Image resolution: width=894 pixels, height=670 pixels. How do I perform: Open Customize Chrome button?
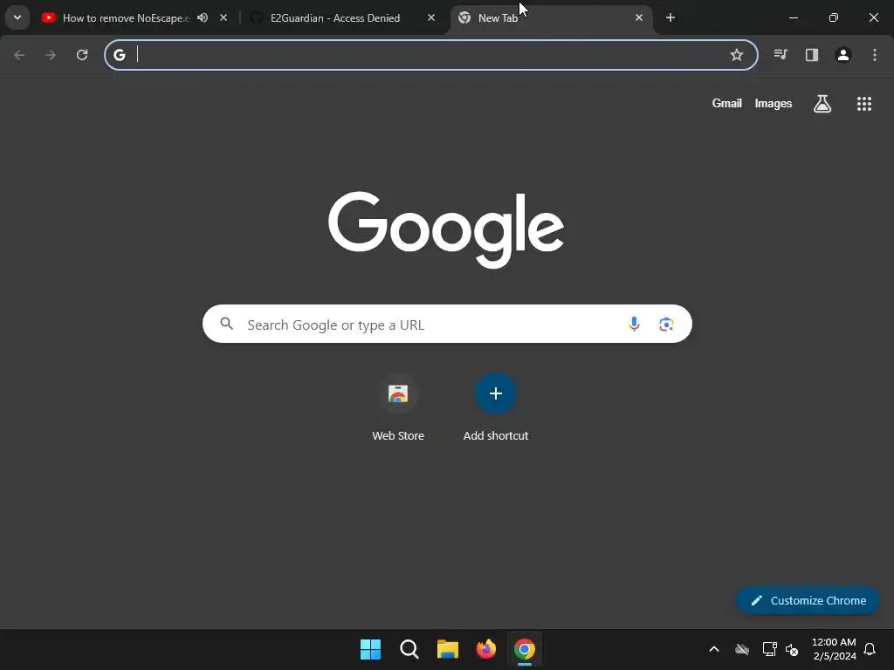808,600
